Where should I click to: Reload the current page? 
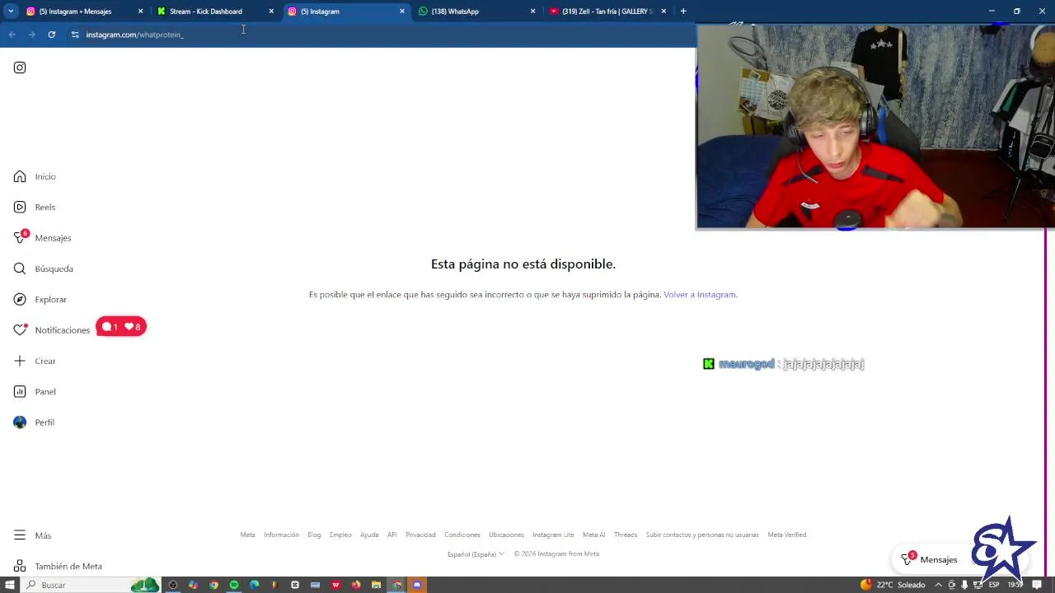(51, 35)
